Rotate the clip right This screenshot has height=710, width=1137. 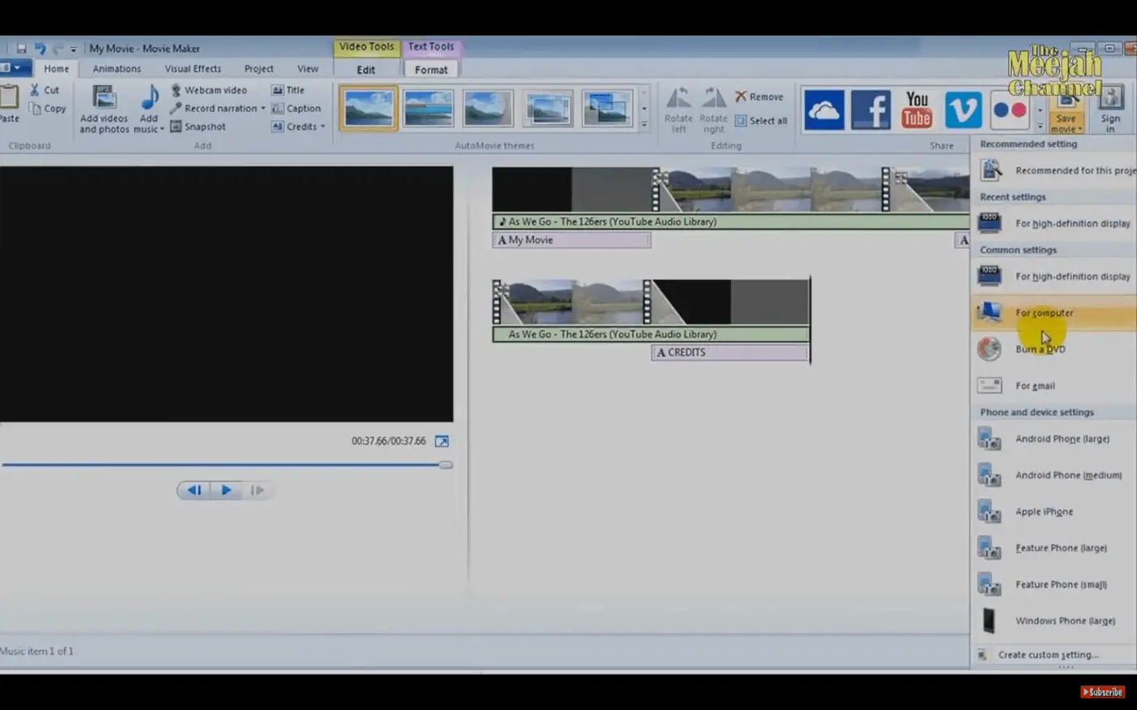714,110
